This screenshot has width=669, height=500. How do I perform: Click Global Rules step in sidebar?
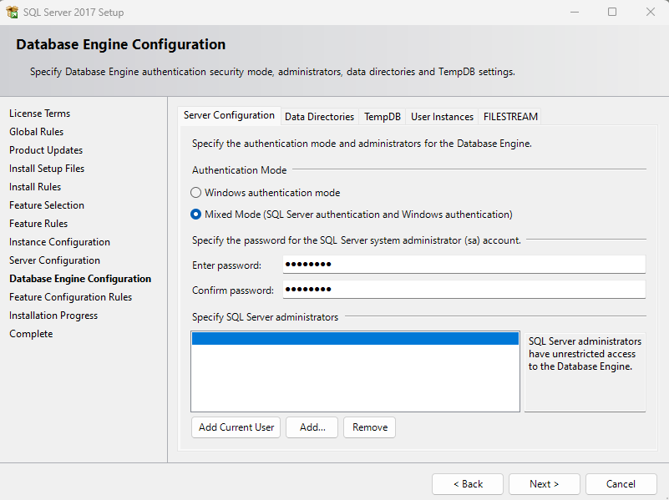36,132
